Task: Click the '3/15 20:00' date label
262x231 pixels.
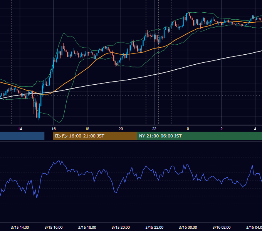Action: [121, 227]
